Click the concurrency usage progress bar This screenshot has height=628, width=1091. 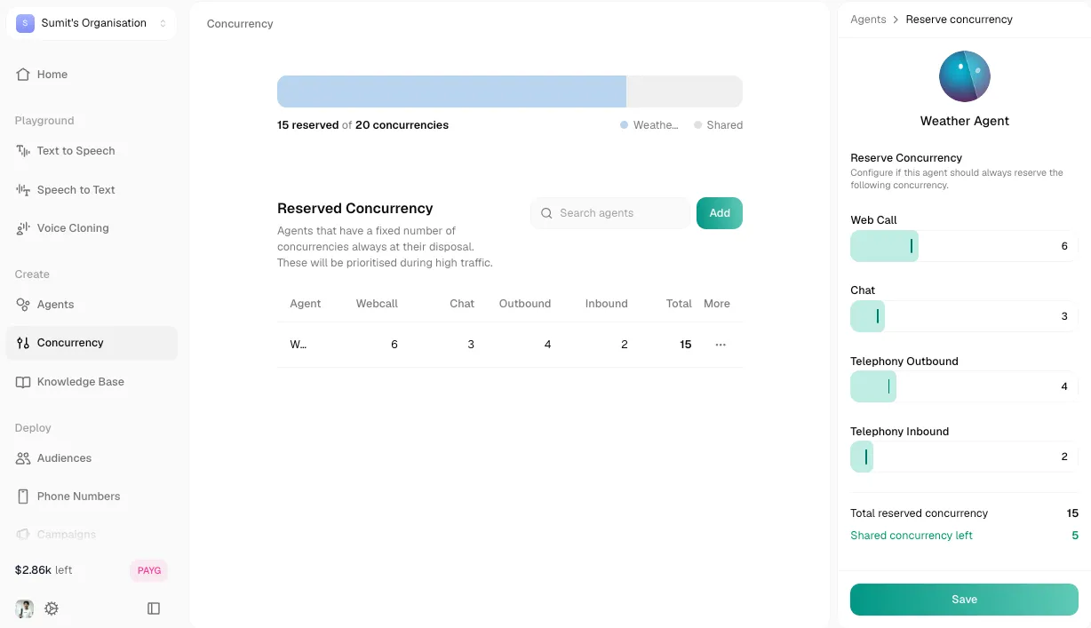tap(510, 91)
